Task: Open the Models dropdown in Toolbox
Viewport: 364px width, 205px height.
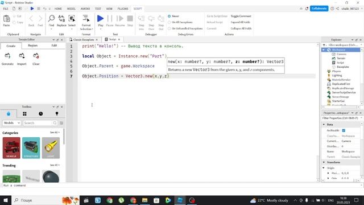Action: tap(11, 123)
